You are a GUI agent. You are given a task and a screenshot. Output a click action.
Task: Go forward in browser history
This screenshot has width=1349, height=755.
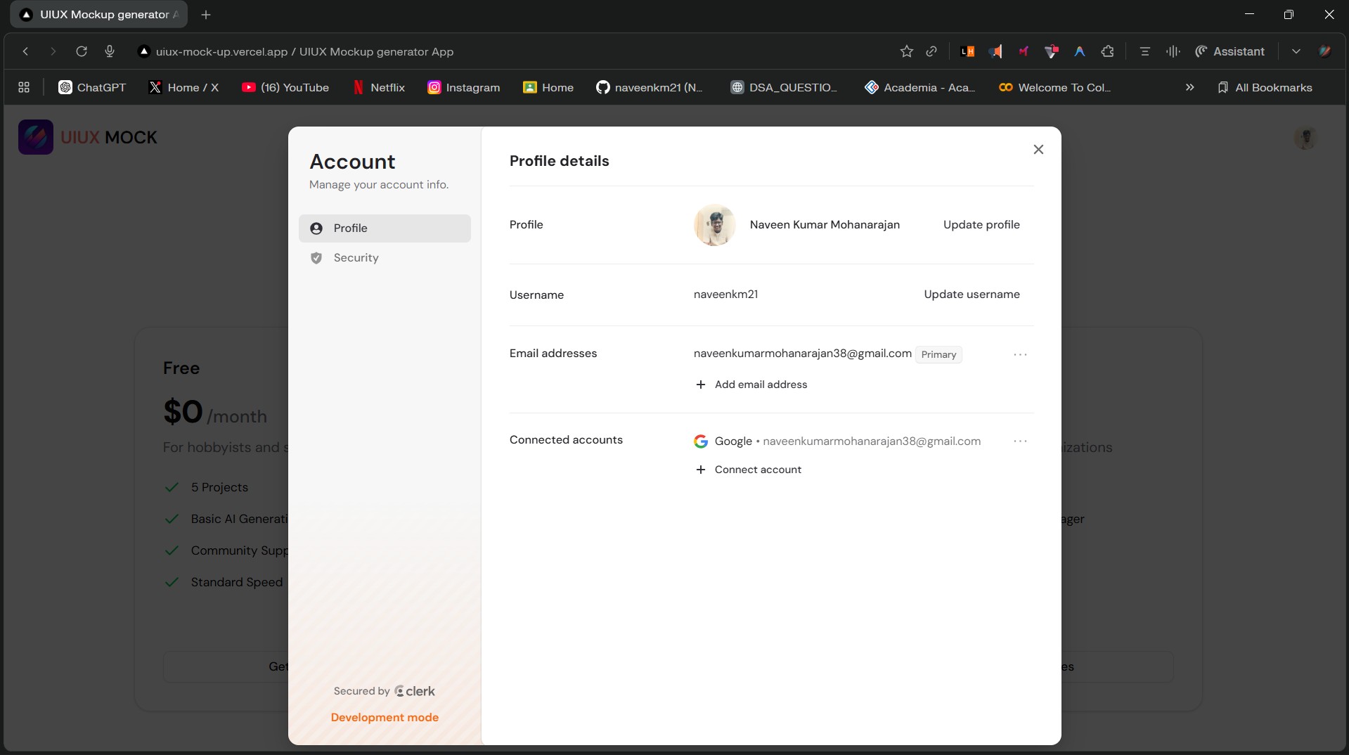[53, 51]
